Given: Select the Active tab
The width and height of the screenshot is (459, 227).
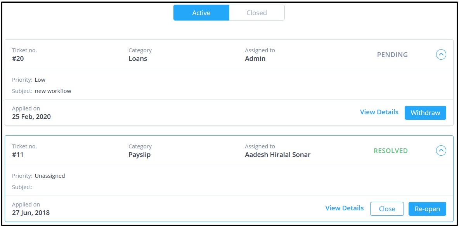Looking at the screenshot, I should click(201, 12).
